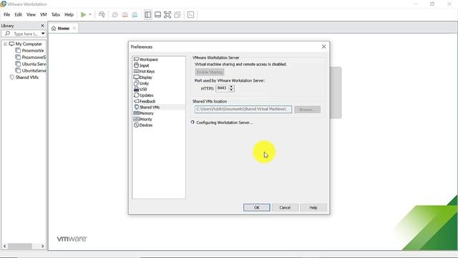Open the Snapshot Manager toolbar icon

(x=135, y=14)
